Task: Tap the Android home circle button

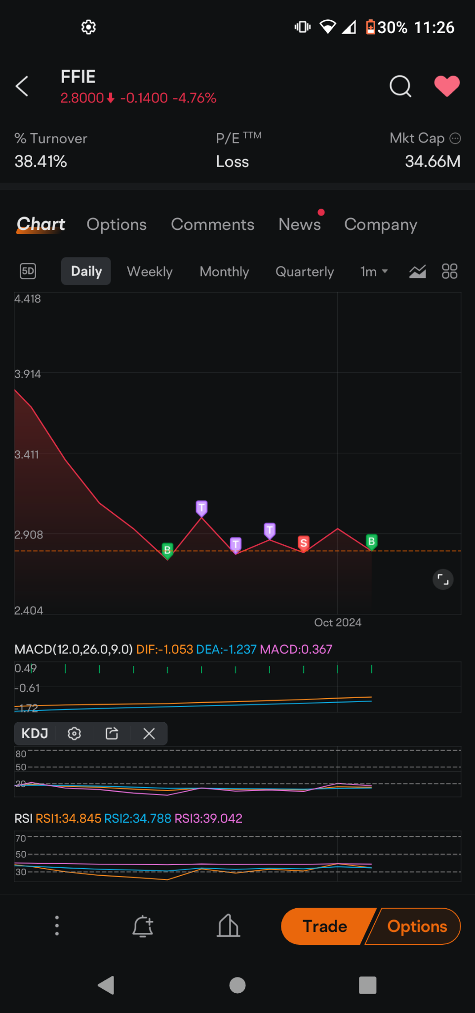Action: coord(237,985)
